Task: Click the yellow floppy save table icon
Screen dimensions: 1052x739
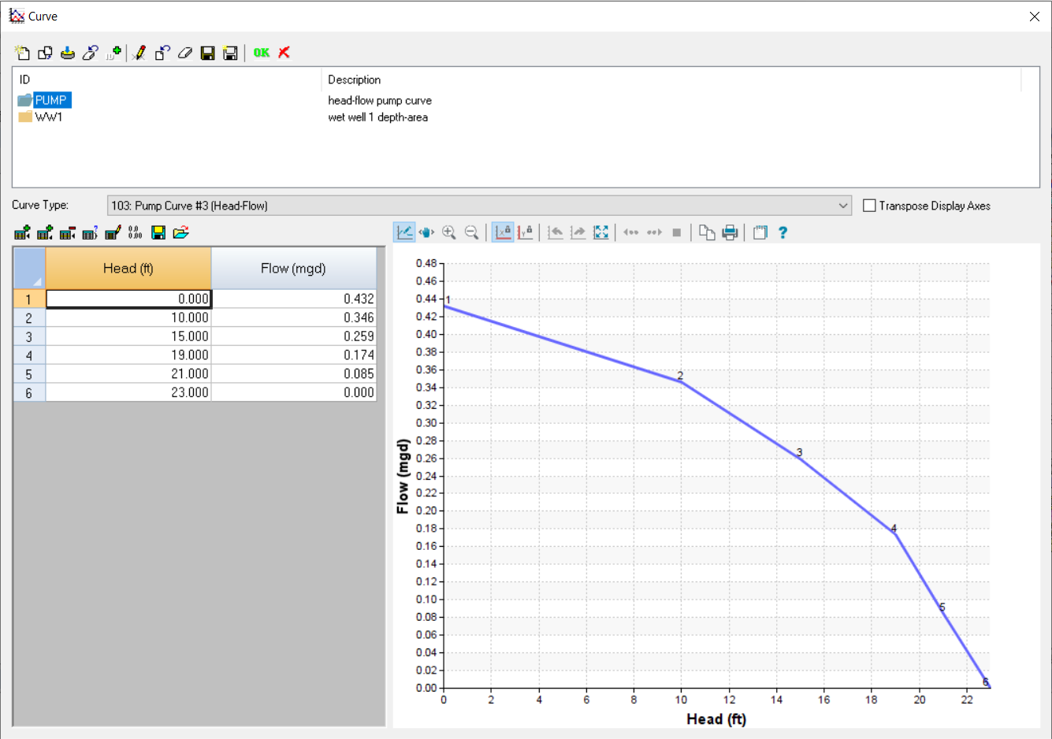Action: point(158,232)
